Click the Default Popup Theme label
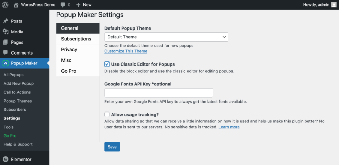The height and width of the screenshot is (165, 339). tap(128, 28)
